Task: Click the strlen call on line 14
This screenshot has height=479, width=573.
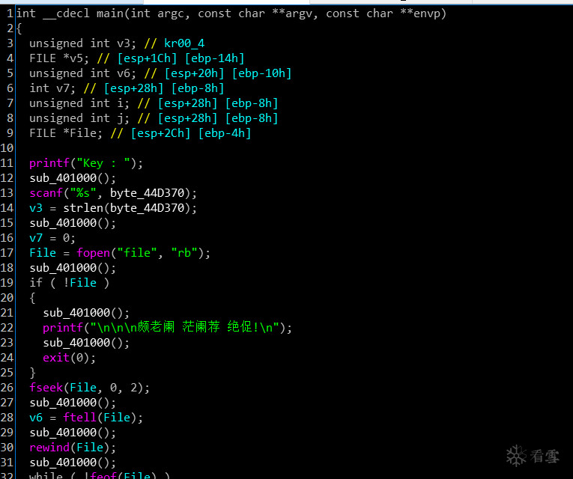Action: [x=83, y=208]
